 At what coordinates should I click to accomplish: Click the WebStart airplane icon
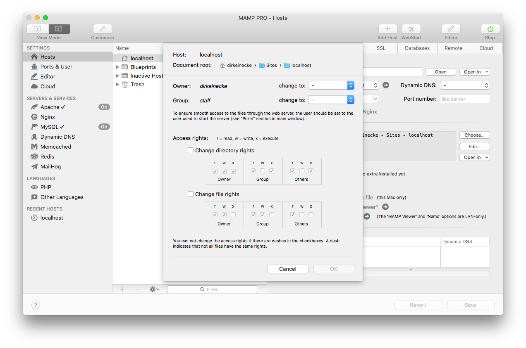click(x=411, y=29)
